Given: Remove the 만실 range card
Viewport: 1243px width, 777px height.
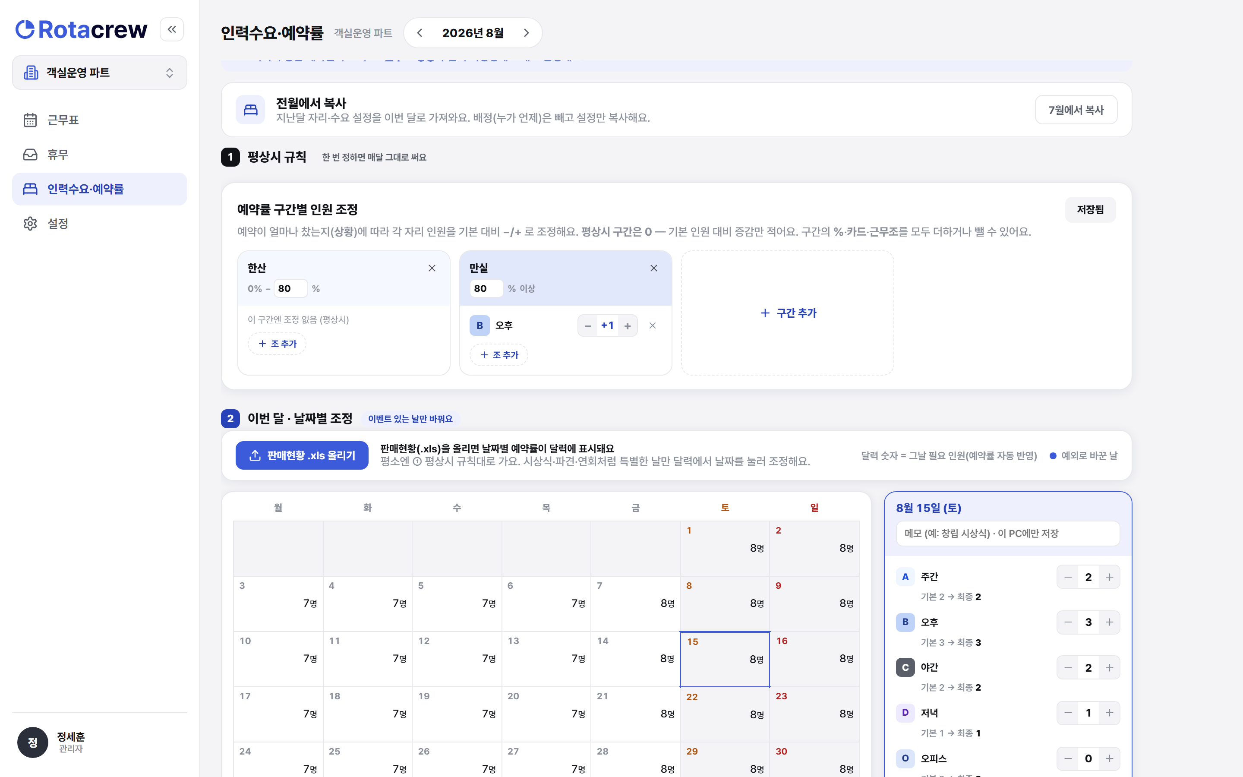Looking at the screenshot, I should tap(654, 268).
